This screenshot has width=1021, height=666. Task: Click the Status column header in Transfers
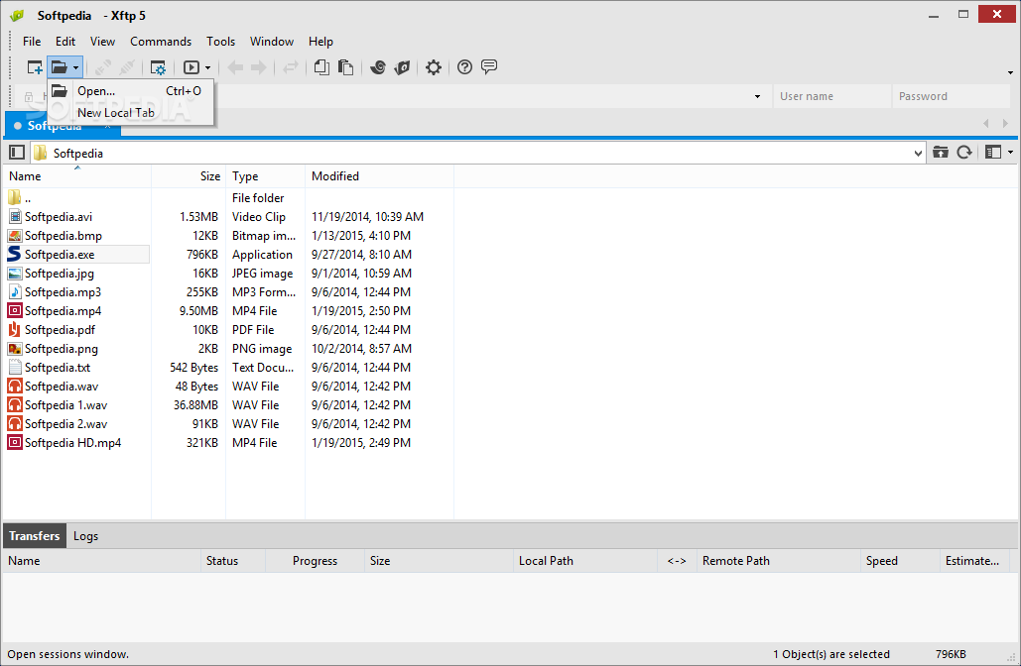(x=233, y=561)
